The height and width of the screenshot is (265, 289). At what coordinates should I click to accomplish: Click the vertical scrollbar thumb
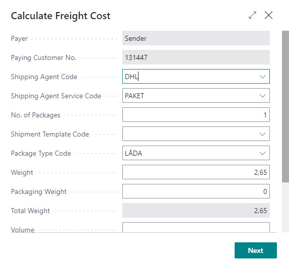pyautogui.click(x=285, y=107)
